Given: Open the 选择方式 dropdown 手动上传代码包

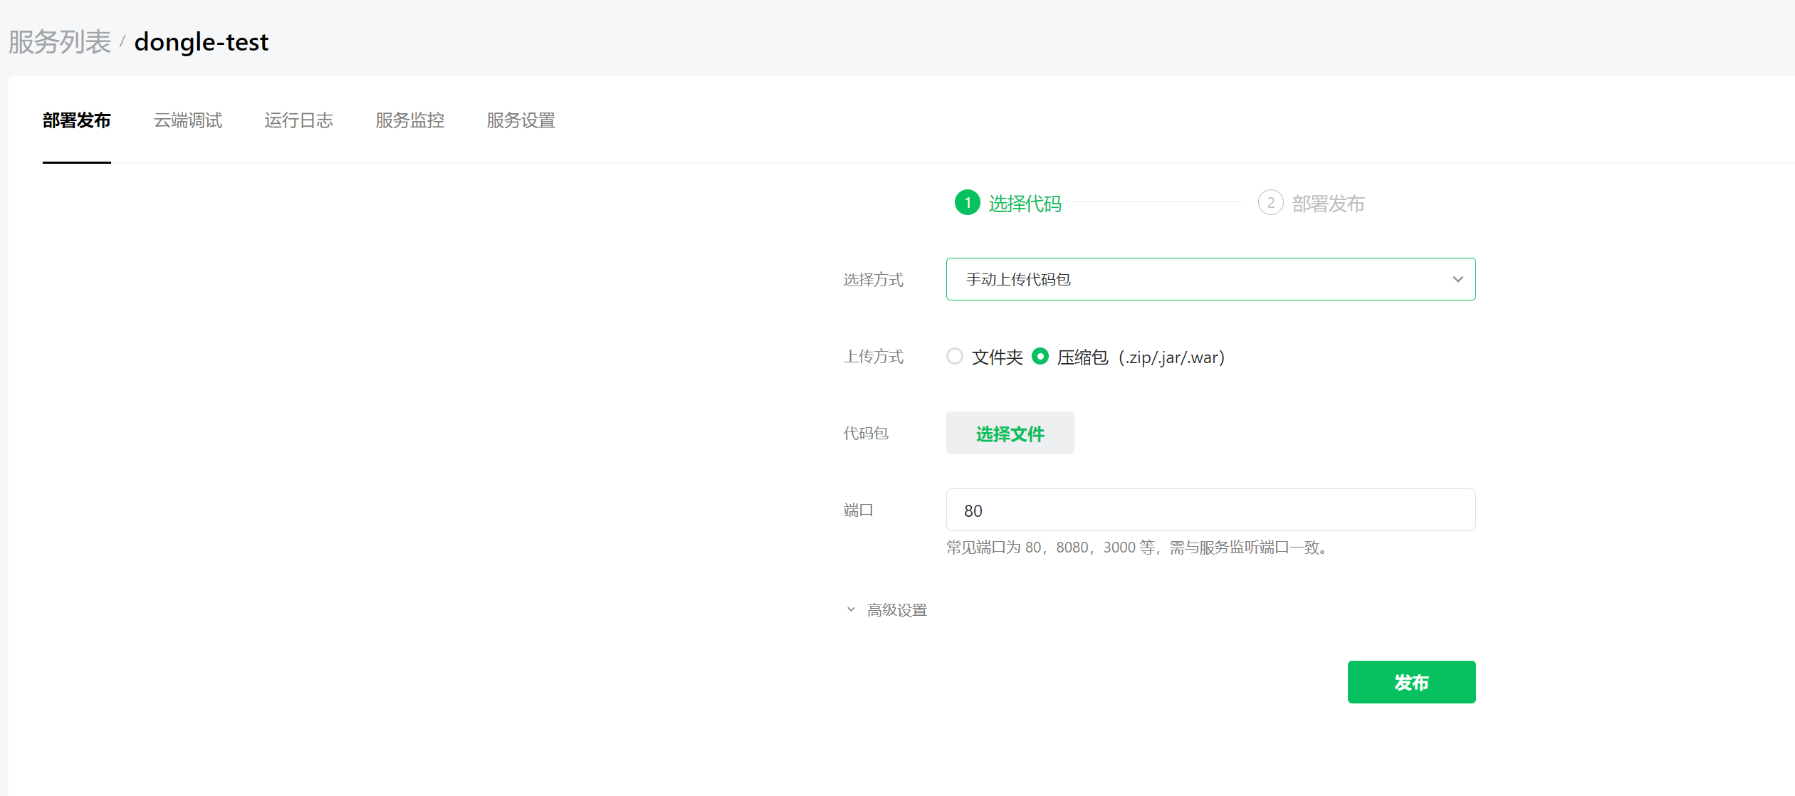Looking at the screenshot, I should pos(1210,279).
